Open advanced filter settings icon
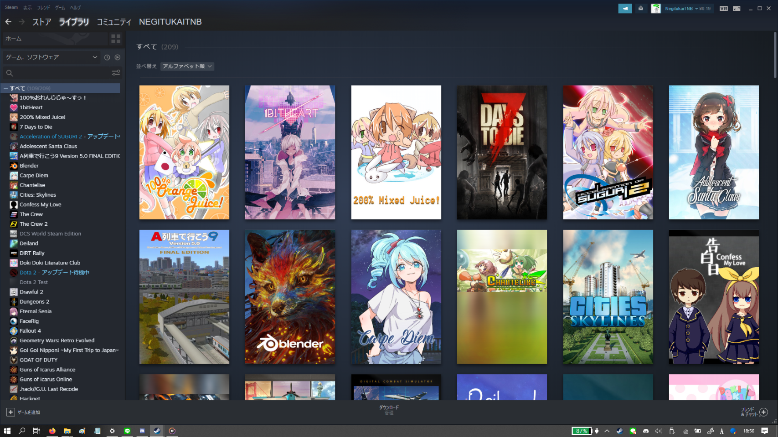This screenshot has width=778, height=437. pos(116,73)
